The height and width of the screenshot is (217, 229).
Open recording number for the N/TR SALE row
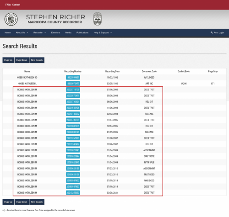click(73, 162)
